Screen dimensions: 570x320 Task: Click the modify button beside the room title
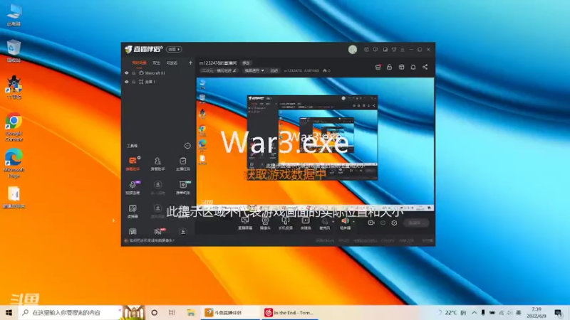pyautogui.click(x=246, y=63)
